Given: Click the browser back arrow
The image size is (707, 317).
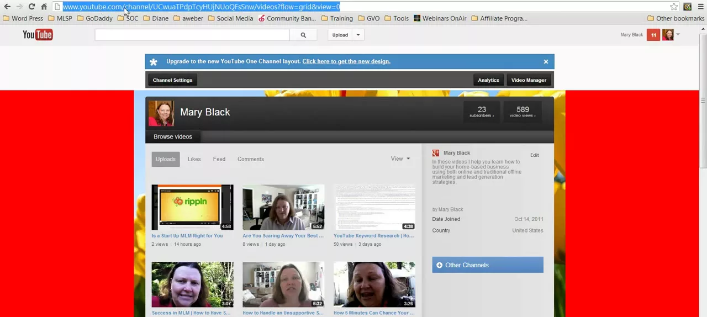Looking at the screenshot, I should tap(7, 7).
